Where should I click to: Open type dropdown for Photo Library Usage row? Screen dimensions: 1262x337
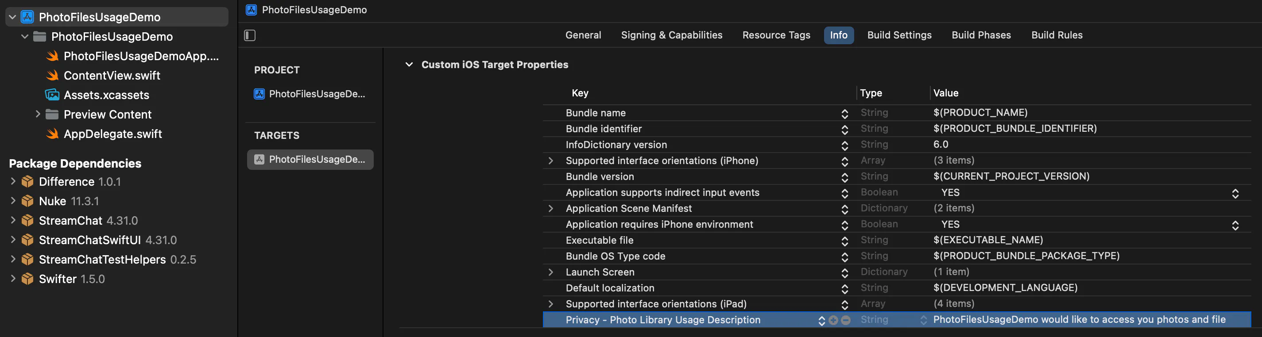[923, 320]
